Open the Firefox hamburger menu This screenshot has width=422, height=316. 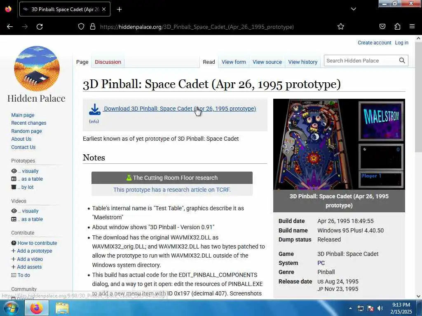coord(412,26)
